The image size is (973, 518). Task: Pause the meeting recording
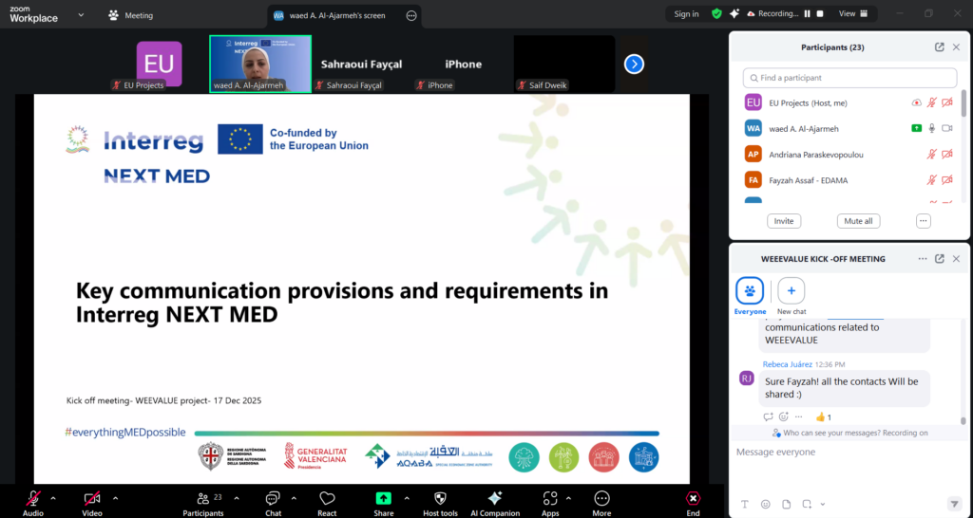[807, 14]
